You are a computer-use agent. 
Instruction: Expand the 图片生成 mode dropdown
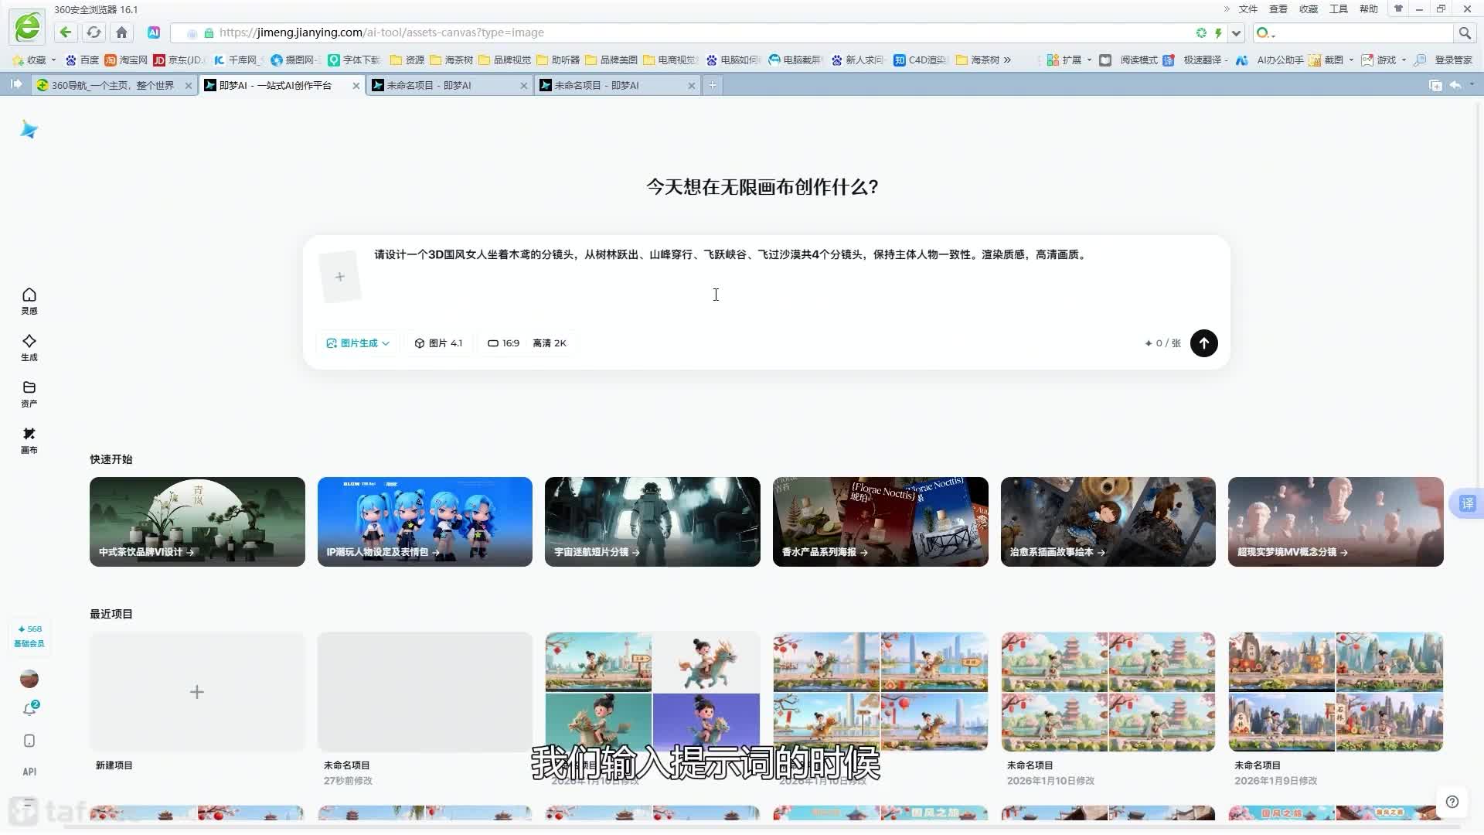tap(357, 343)
